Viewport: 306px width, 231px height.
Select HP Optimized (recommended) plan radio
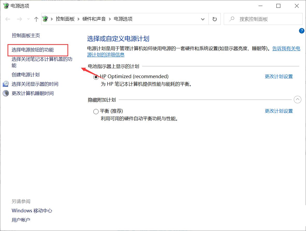click(96, 77)
